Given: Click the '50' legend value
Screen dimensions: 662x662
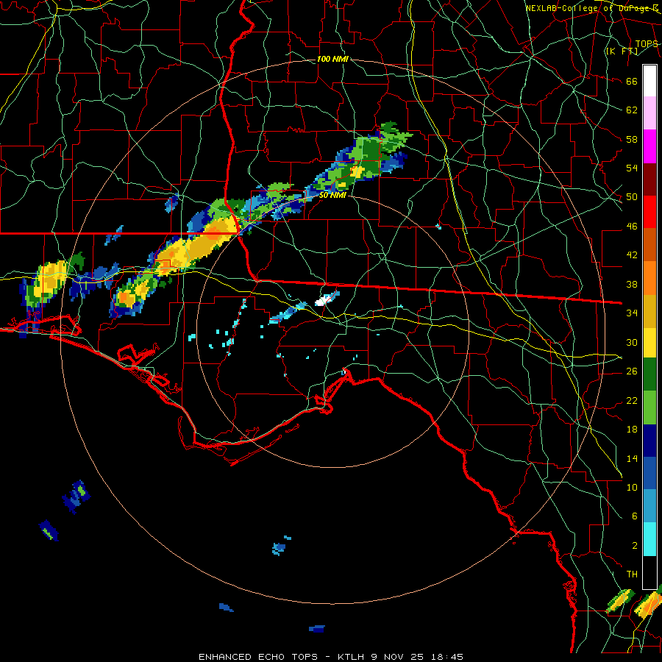Looking at the screenshot, I should tap(632, 197).
